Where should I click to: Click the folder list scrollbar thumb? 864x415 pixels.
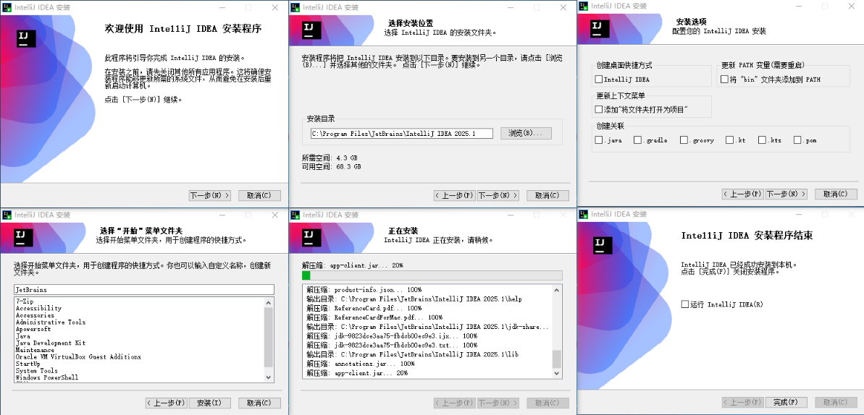click(269, 338)
